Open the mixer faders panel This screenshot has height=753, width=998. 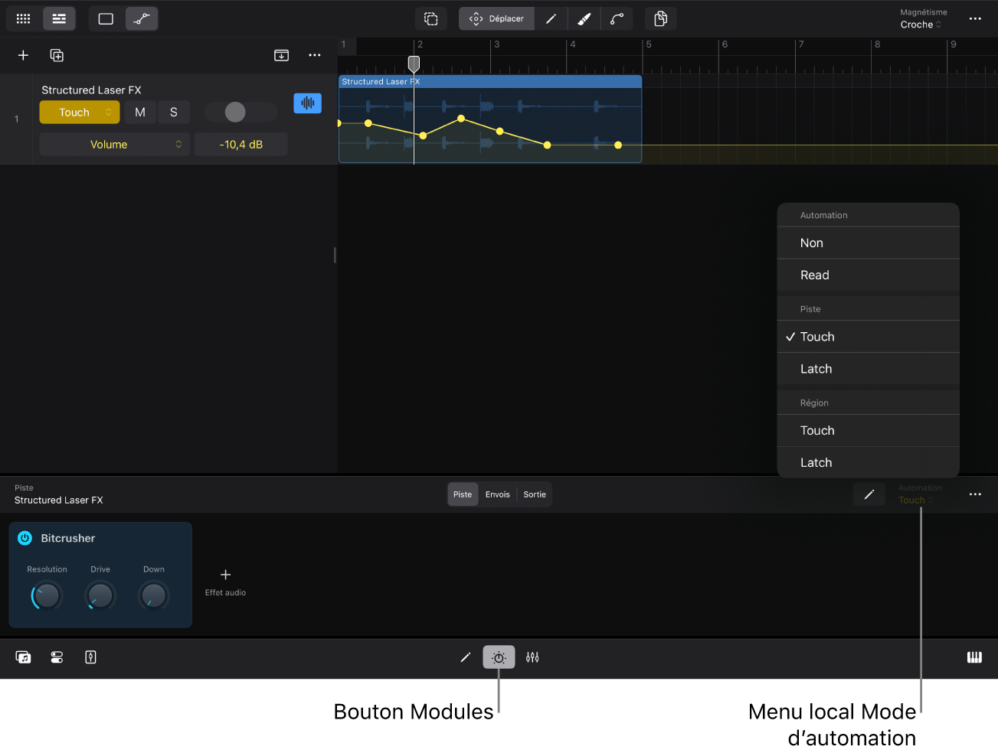tap(532, 657)
